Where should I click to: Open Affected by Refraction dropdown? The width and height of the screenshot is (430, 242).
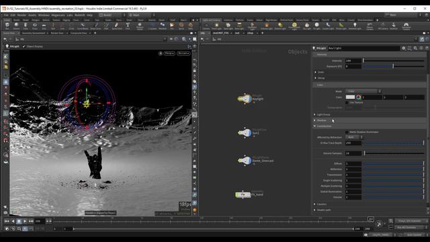pos(354,137)
